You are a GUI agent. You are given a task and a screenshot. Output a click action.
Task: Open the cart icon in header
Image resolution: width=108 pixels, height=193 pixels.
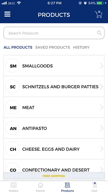coord(99,14)
